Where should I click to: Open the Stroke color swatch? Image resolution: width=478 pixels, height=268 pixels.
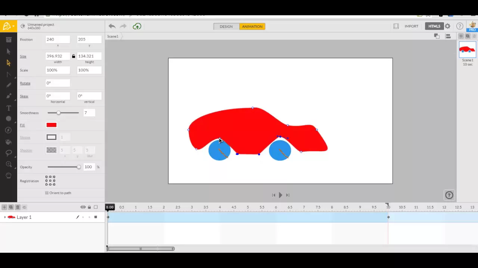click(52, 137)
